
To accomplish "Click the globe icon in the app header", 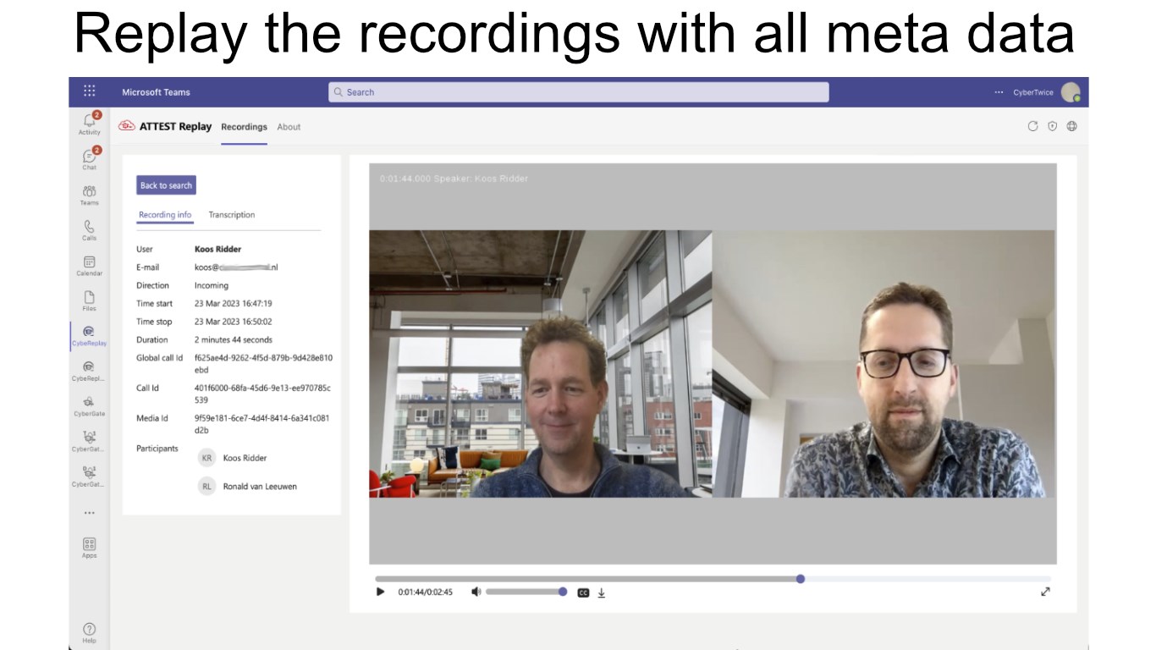I will [1072, 126].
